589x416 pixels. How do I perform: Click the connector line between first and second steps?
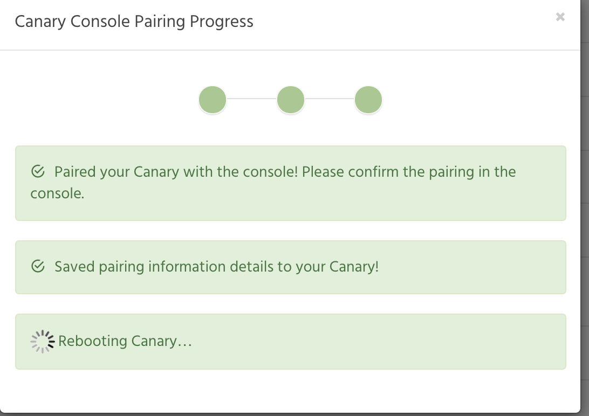tap(252, 99)
